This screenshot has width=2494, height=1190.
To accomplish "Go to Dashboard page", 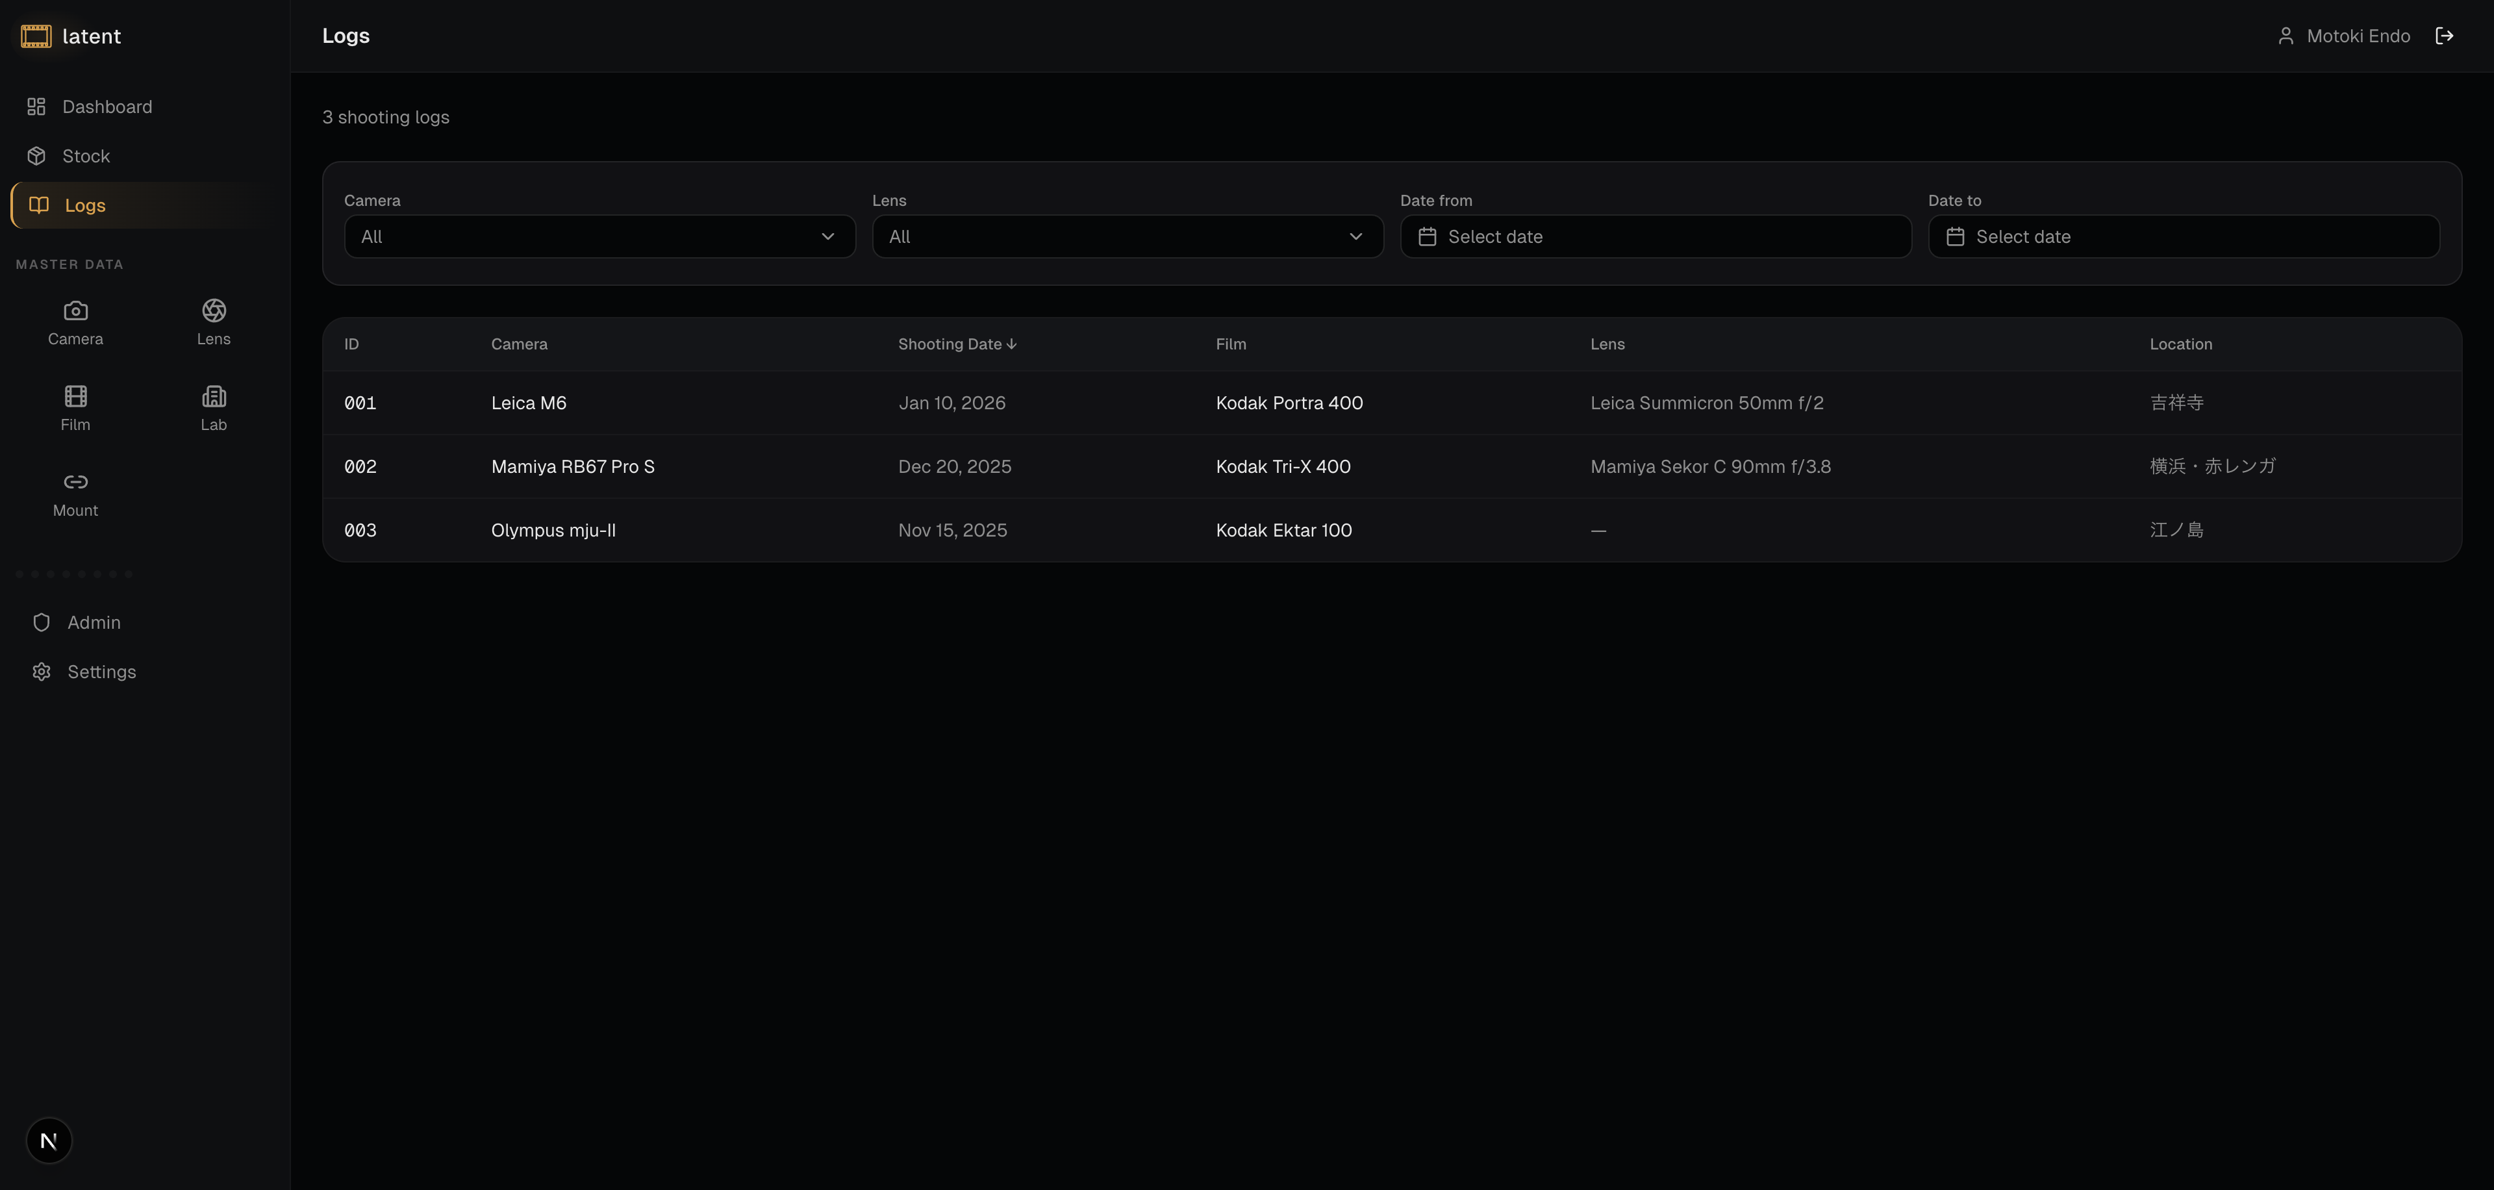I will point(107,107).
